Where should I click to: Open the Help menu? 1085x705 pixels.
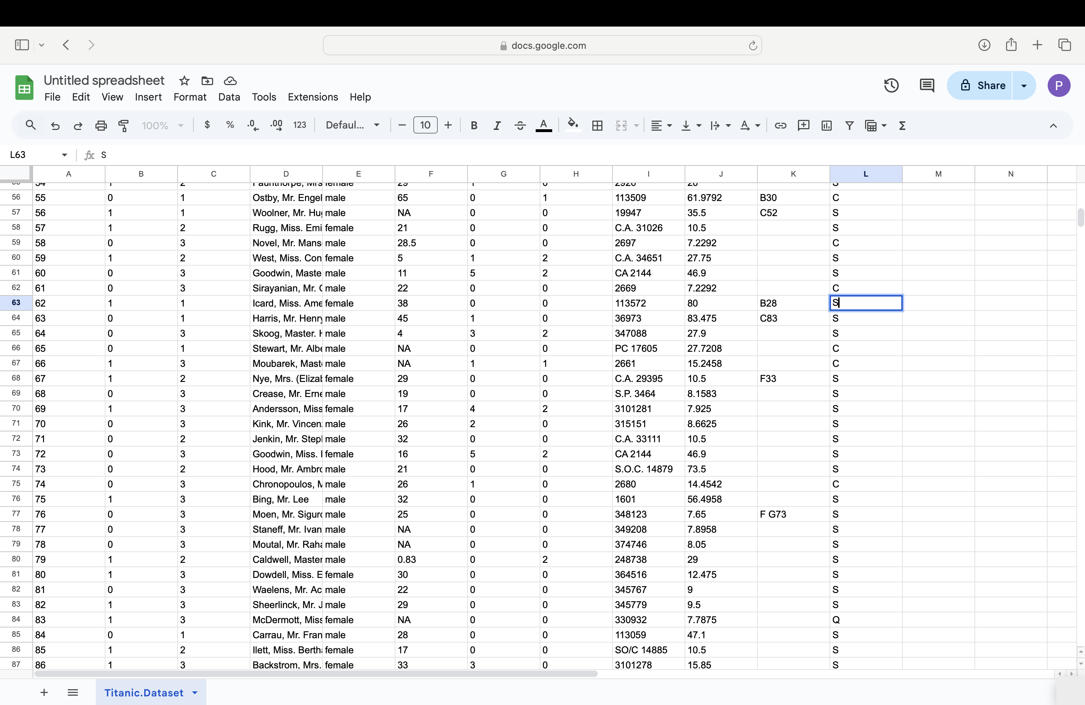click(360, 97)
